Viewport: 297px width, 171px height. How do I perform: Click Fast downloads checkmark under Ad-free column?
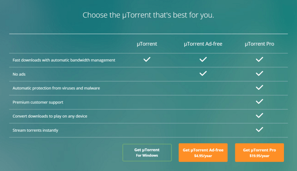203,59
